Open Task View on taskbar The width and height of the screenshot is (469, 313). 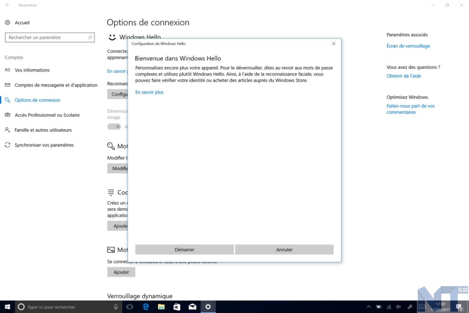130,307
